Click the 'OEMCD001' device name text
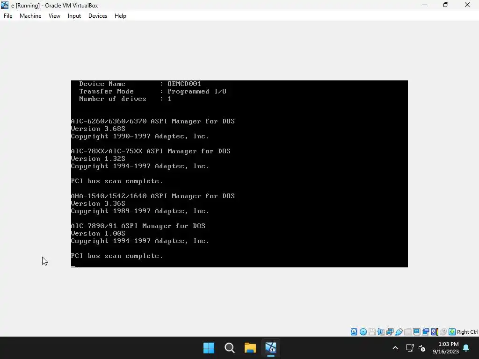Screen dimensions: 479x359 point(184,84)
